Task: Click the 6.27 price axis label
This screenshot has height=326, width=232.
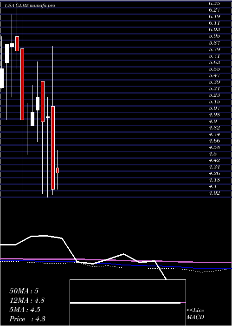Action: tap(214, 10)
